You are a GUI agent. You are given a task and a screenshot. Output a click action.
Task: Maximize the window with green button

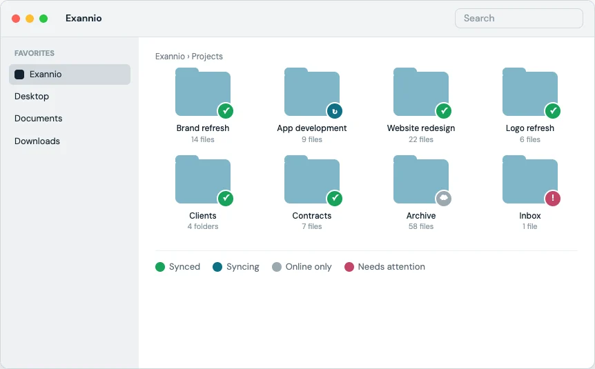pos(43,19)
